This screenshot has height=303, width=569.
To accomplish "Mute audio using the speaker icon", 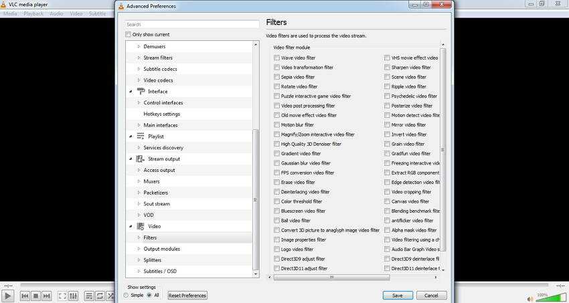I will coord(530,298).
